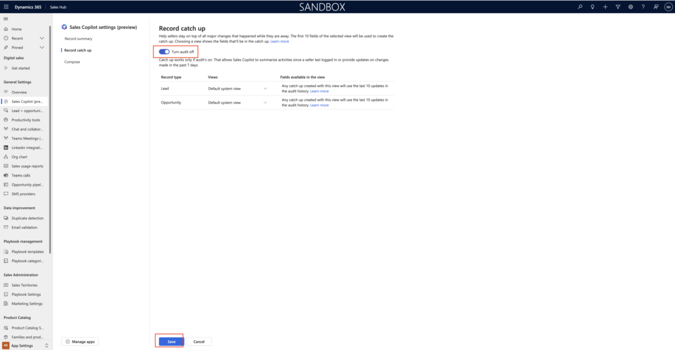
Task: Click the Dynamics 365 title
Action: pyautogui.click(x=28, y=7)
